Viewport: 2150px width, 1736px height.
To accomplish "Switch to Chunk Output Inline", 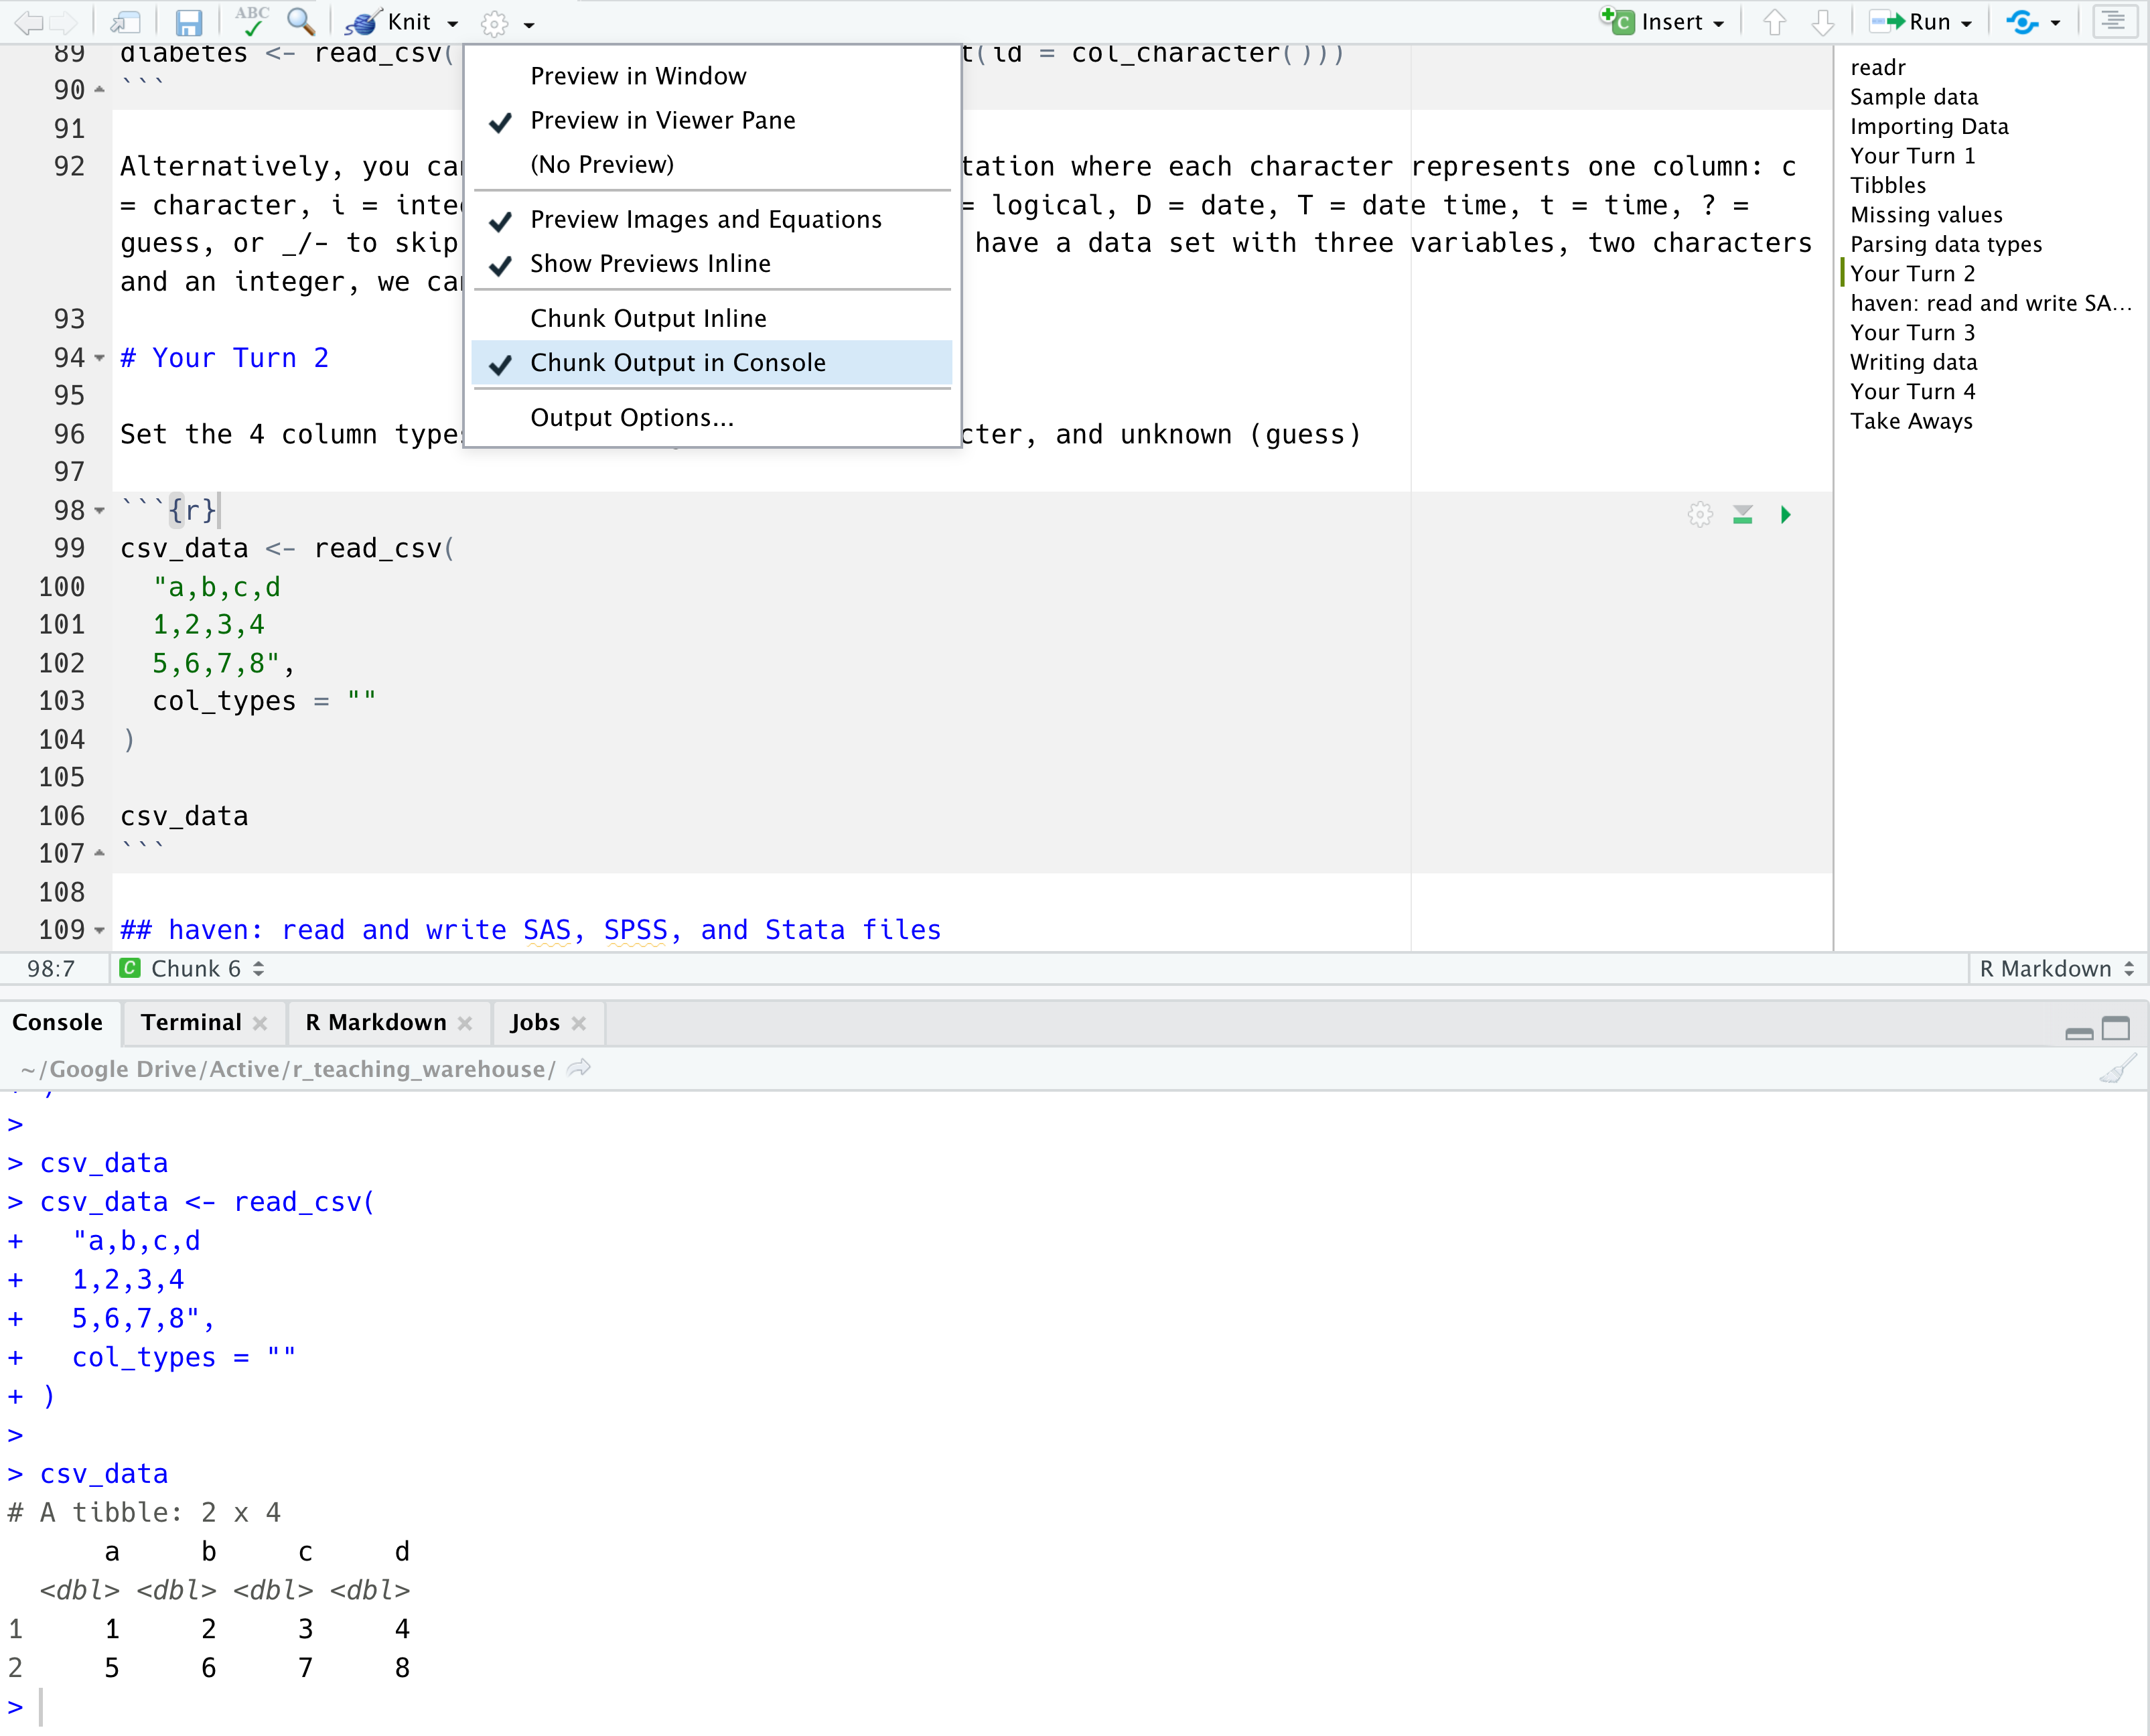I will (711, 318).
